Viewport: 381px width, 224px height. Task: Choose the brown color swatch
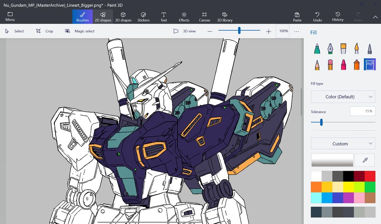click(x=370, y=198)
